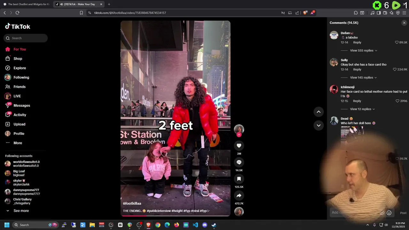Image resolution: width=409 pixels, height=230 pixels.
Task: Open Shop in sidebar
Action: [13, 58]
